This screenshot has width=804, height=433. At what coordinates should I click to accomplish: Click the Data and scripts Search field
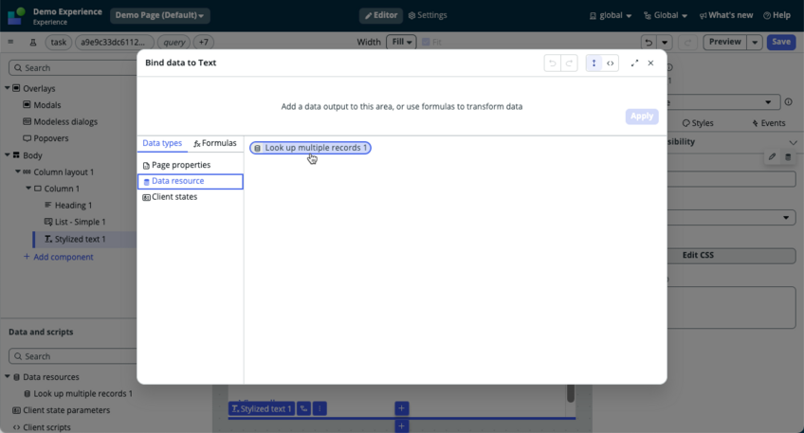pyautogui.click(x=73, y=356)
